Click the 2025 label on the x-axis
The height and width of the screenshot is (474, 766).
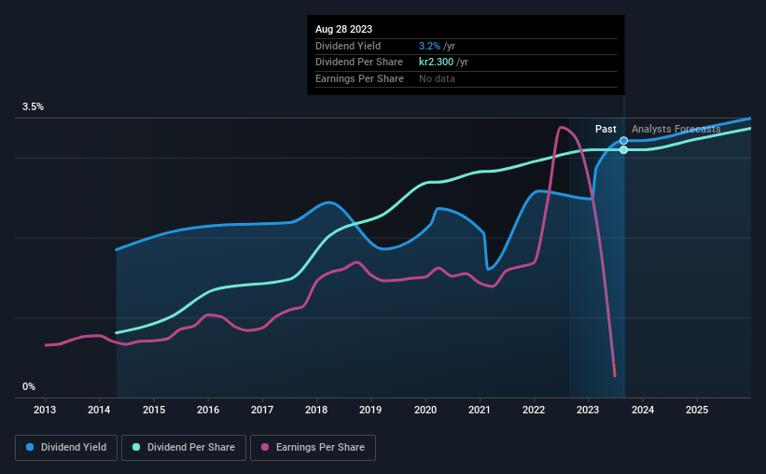pyautogui.click(x=697, y=410)
